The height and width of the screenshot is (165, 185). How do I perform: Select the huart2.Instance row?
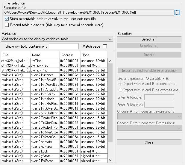pyautogui.click(x=54, y=75)
